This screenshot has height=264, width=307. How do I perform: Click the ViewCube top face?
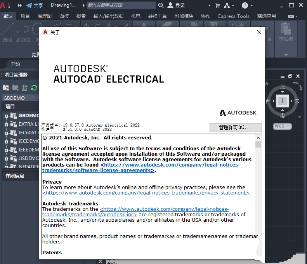tap(282, 101)
